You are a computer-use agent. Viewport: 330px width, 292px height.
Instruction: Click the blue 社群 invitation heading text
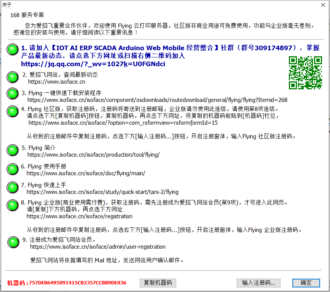(170, 52)
